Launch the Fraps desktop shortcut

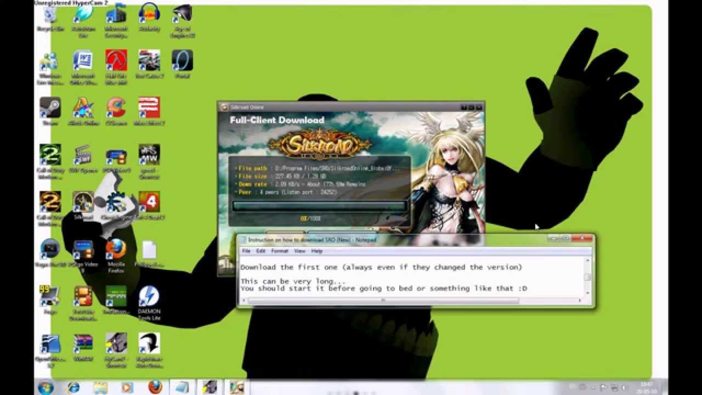(50, 300)
